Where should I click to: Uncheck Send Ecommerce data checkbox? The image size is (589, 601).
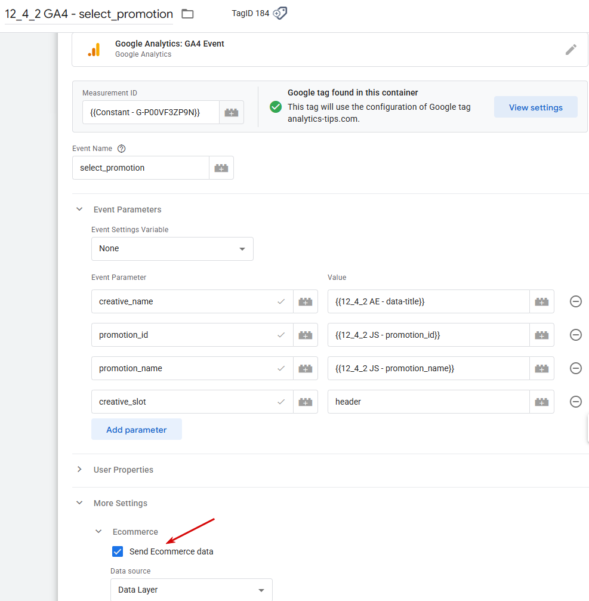tap(118, 551)
